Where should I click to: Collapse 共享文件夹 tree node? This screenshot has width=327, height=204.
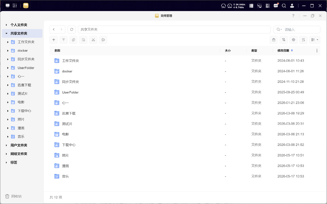click(x=7, y=33)
